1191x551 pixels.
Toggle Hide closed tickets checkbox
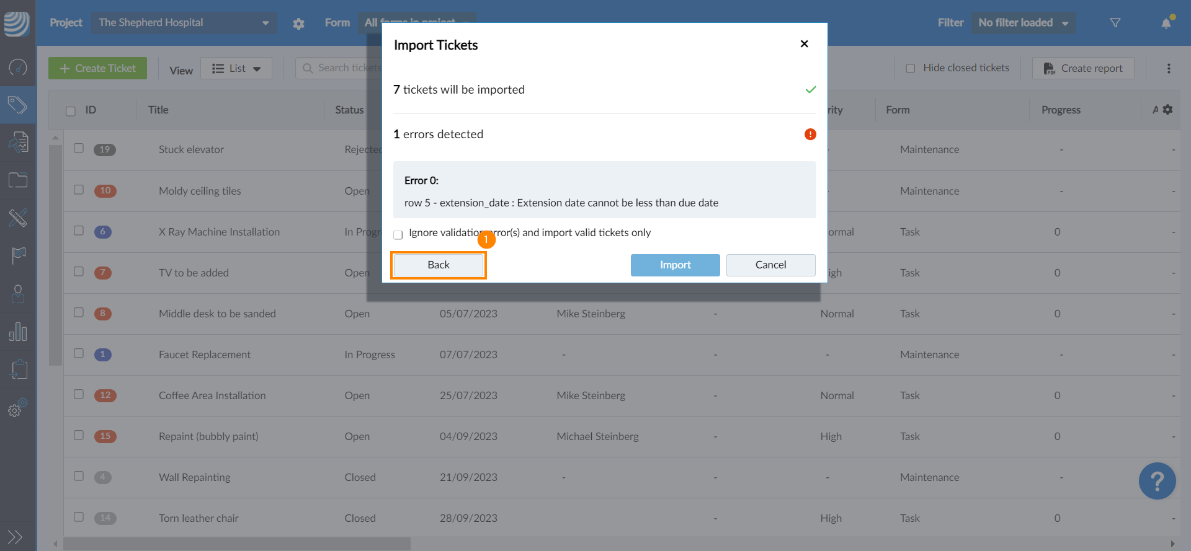[911, 68]
